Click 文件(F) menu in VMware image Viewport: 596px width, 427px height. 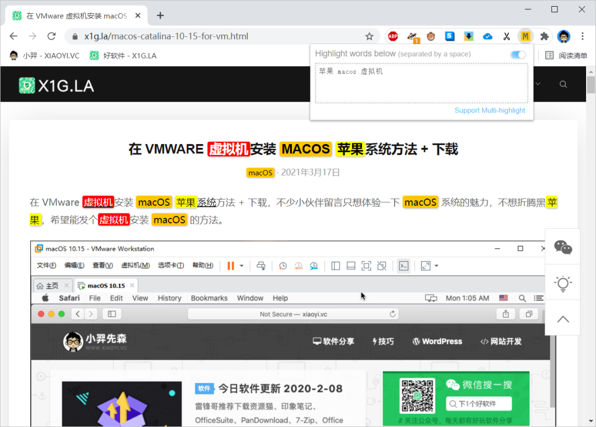(46, 265)
